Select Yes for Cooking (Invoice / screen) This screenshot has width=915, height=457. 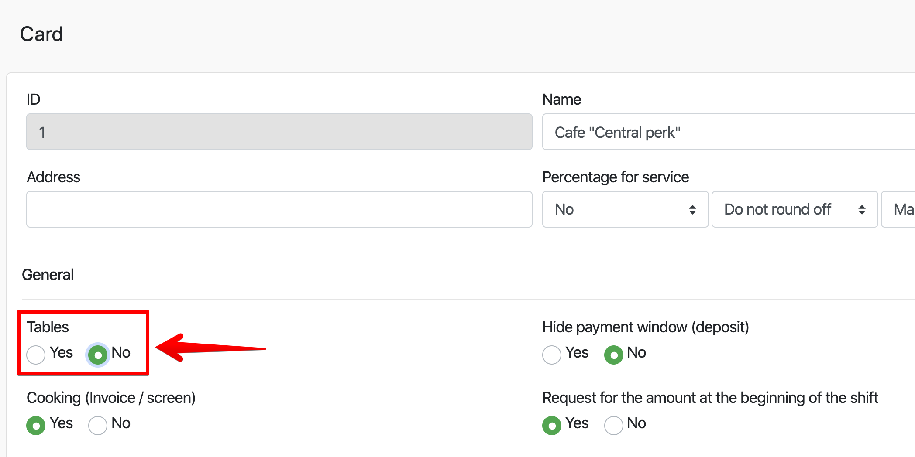click(x=36, y=425)
